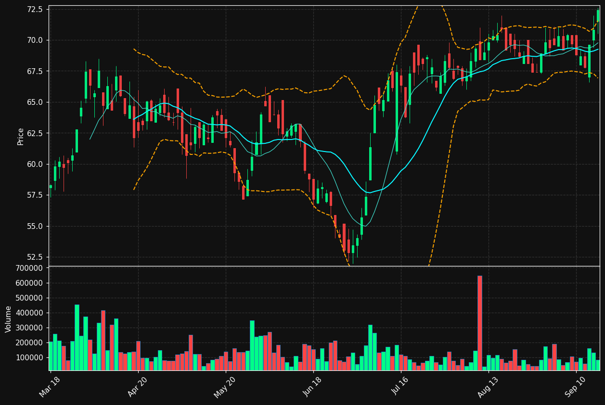The height and width of the screenshot is (405, 605).
Task: Select the 57.5 price tick label
Action: click(35, 195)
